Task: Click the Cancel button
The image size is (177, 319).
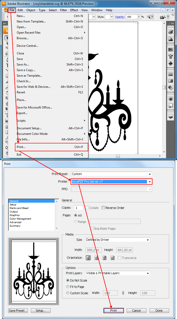Action: pos(137,310)
